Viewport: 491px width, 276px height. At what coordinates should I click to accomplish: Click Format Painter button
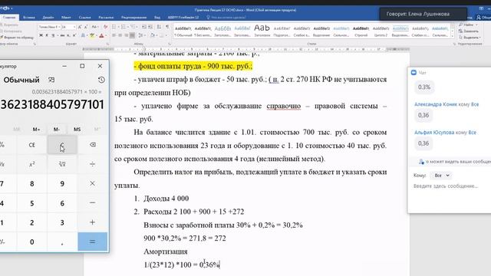tap(17, 38)
